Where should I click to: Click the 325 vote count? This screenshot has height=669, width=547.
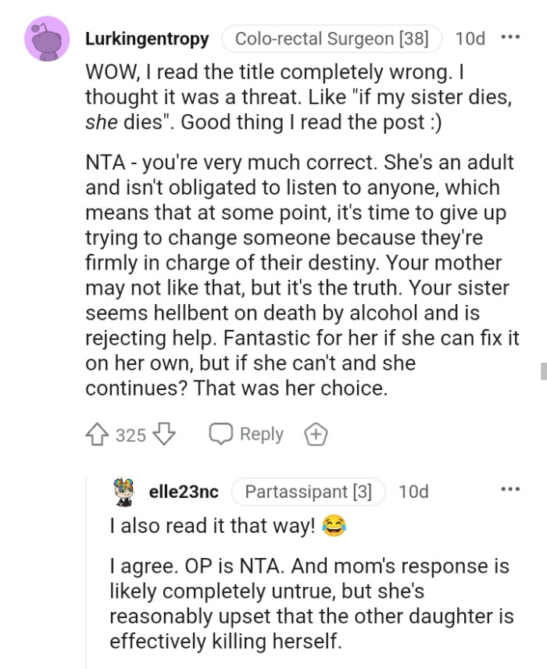[x=129, y=434]
